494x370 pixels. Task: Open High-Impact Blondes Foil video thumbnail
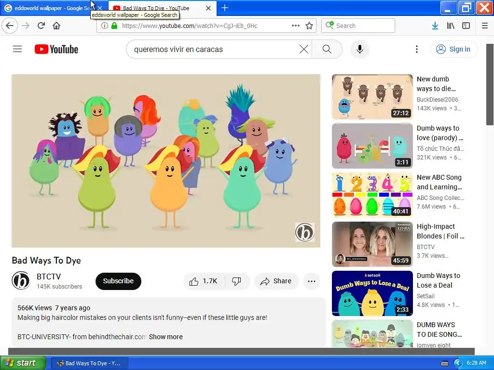pos(372,244)
